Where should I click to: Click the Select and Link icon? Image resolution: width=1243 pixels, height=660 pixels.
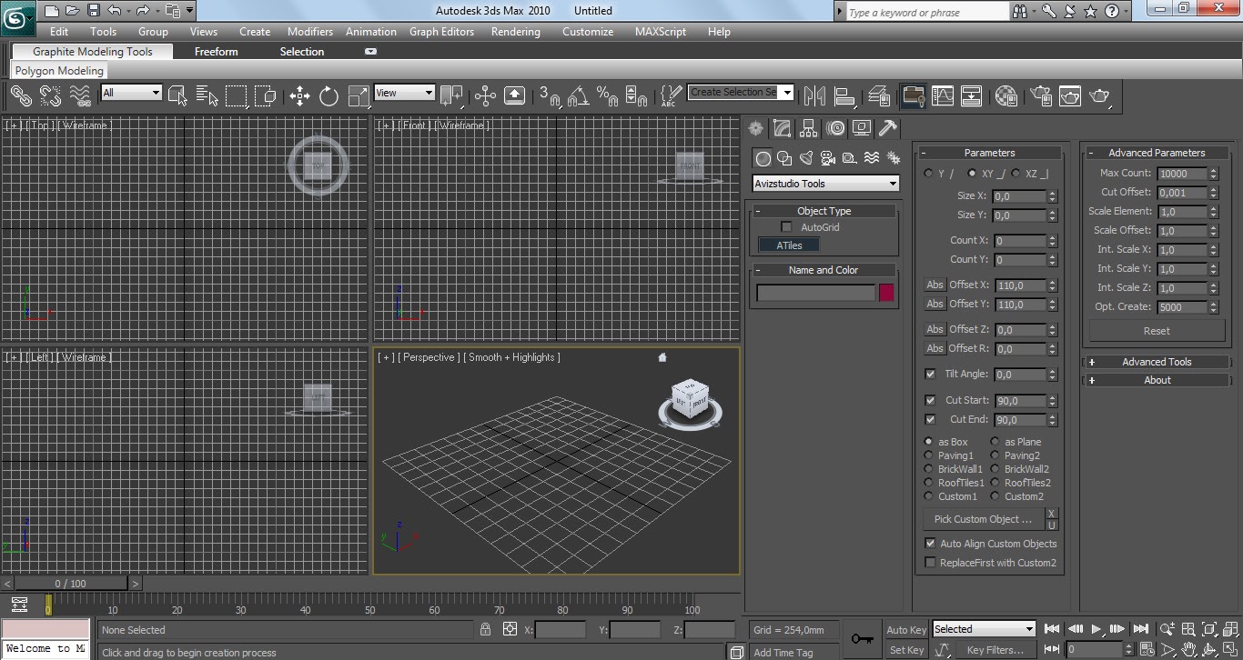coord(20,95)
